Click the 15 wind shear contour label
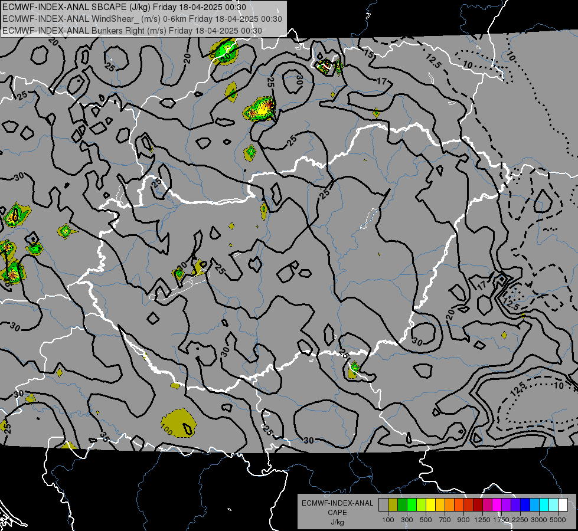Screen dimensions: 578x531 pos(368,54)
